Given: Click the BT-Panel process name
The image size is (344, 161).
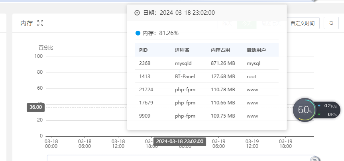Looking at the screenshot, I should click(185, 77).
